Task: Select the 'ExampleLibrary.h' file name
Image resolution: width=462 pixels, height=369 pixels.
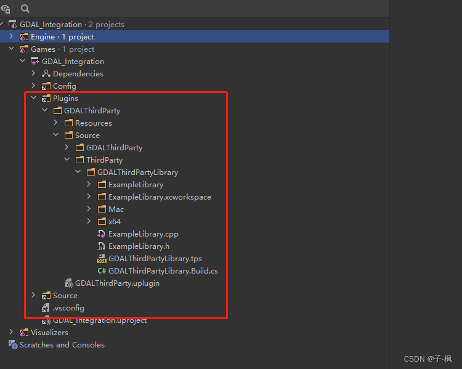Action: [x=139, y=246]
